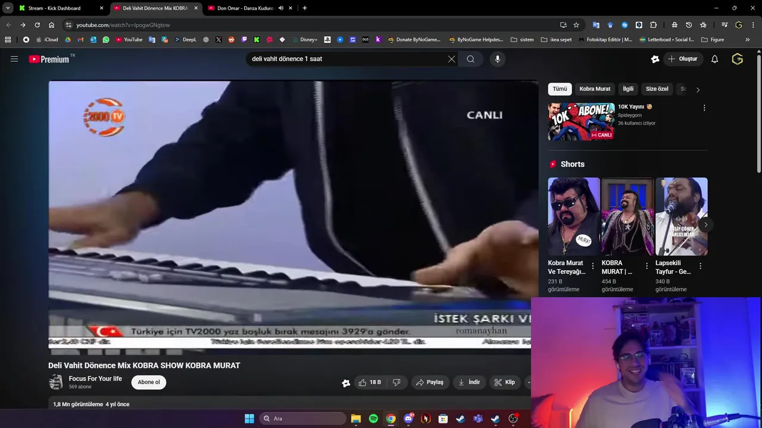Open a new Chrome tab
The image size is (762, 428).
(x=305, y=8)
